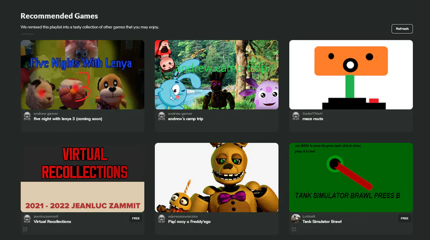Click FREE badge on Tank Simulator Brawl
Viewport: 430px width, 240px height.
(x=404, y=219)
